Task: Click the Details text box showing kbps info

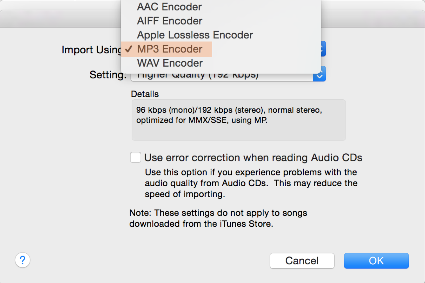Action: tap(238, 120)
